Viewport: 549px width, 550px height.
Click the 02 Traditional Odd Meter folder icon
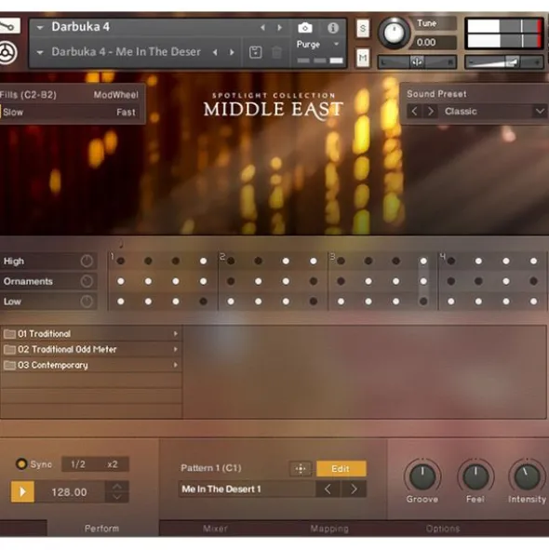tap(9, 349)
